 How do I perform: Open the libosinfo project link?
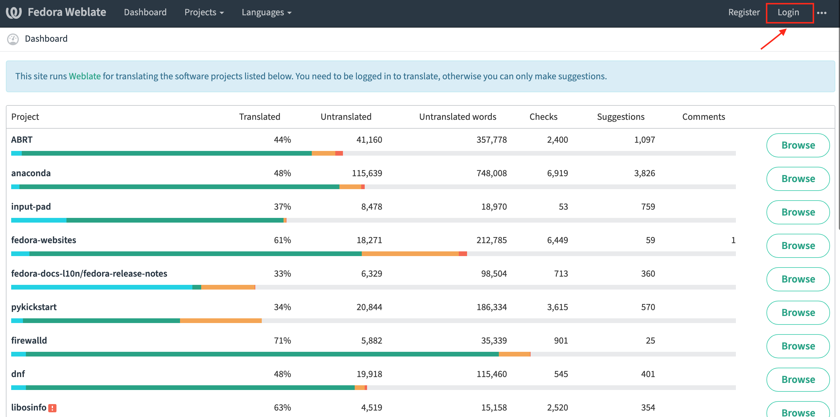pos(29,408)
